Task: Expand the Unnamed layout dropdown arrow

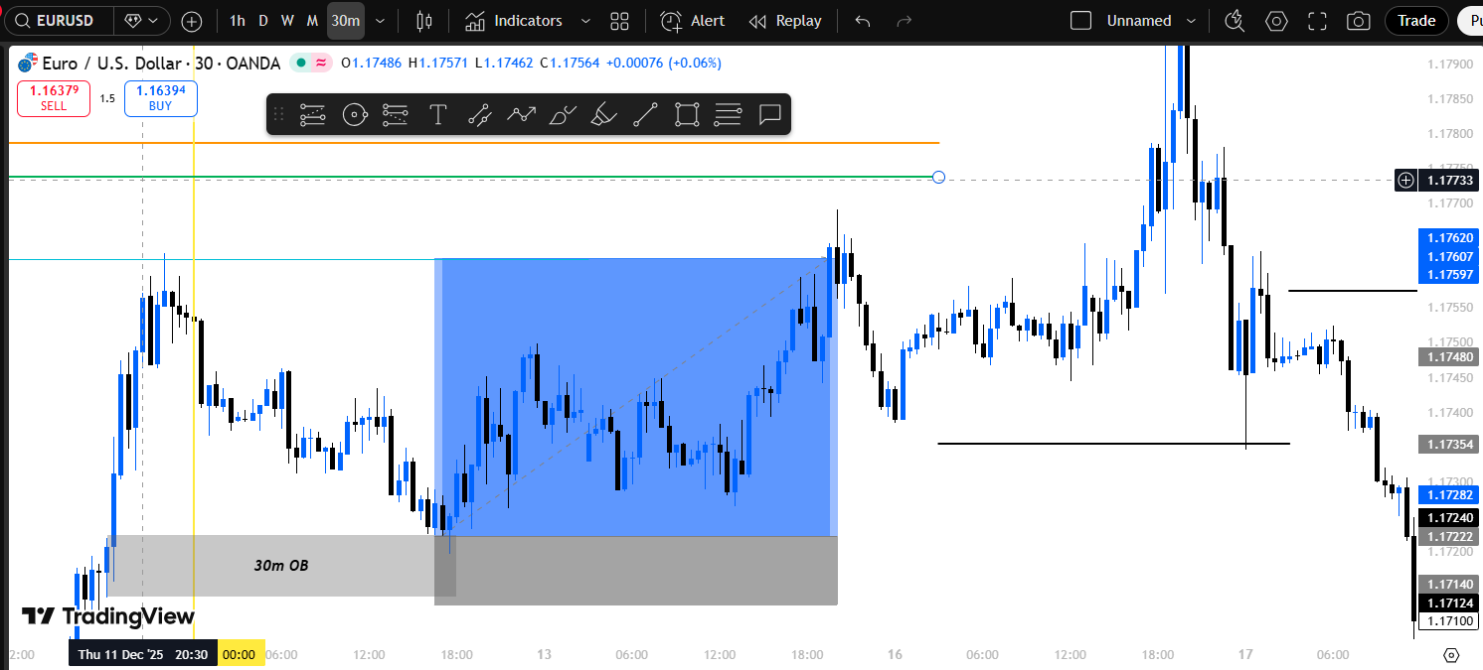Action: pos(1189,21)
